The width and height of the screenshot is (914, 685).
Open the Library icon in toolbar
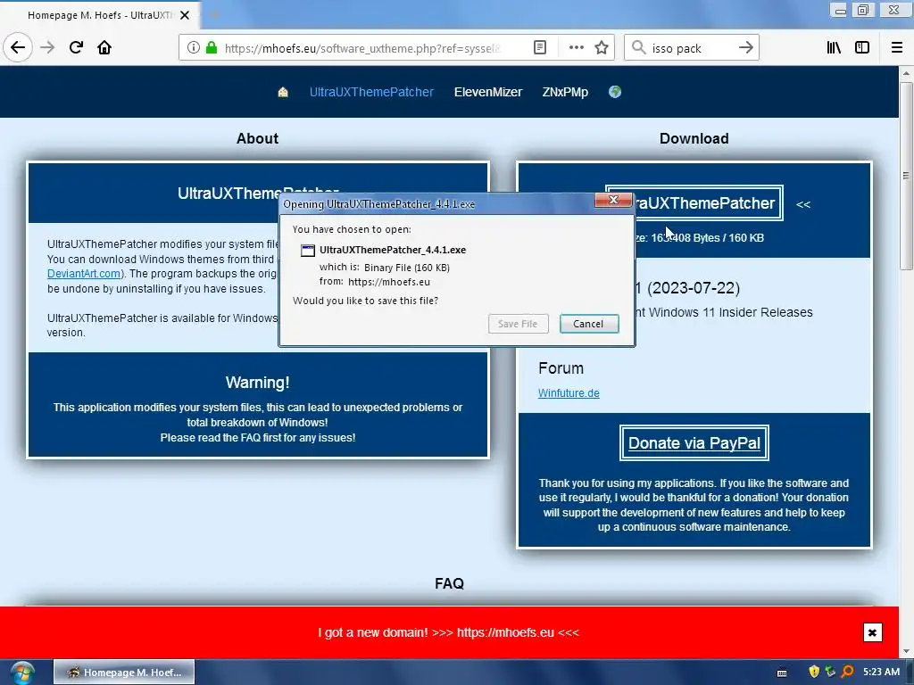coord(834,48)
